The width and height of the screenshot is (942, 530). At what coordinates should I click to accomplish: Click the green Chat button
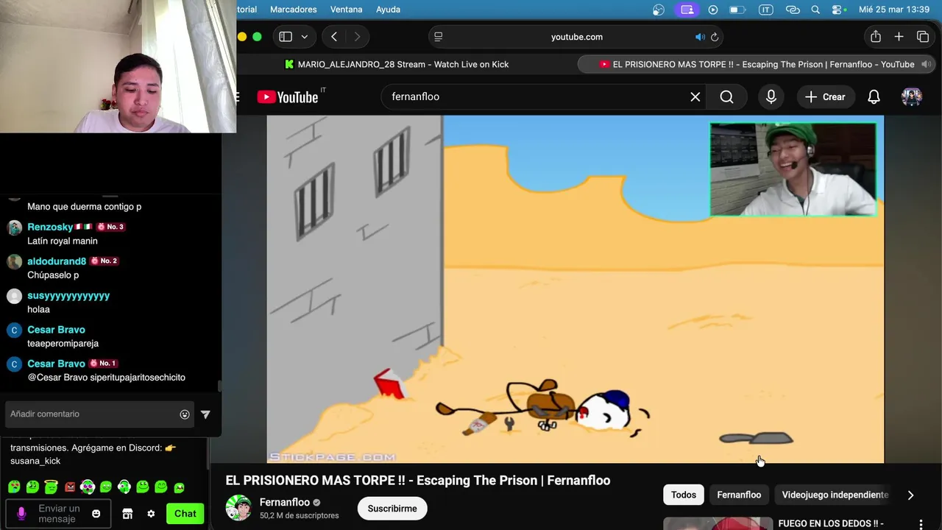point(185,514)
